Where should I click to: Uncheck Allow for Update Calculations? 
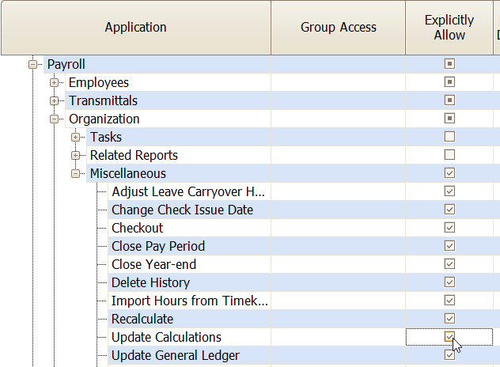449,336
